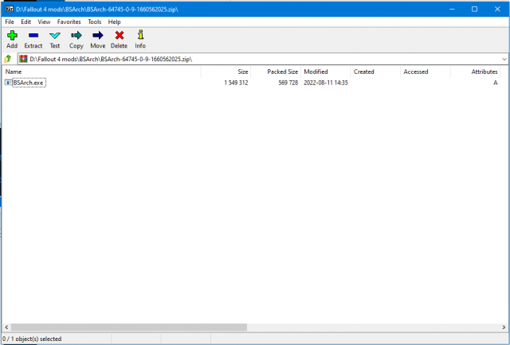Click the Delete toolbar icon
The width and height of the screenshot is (510, 345).
click(120, 39)
